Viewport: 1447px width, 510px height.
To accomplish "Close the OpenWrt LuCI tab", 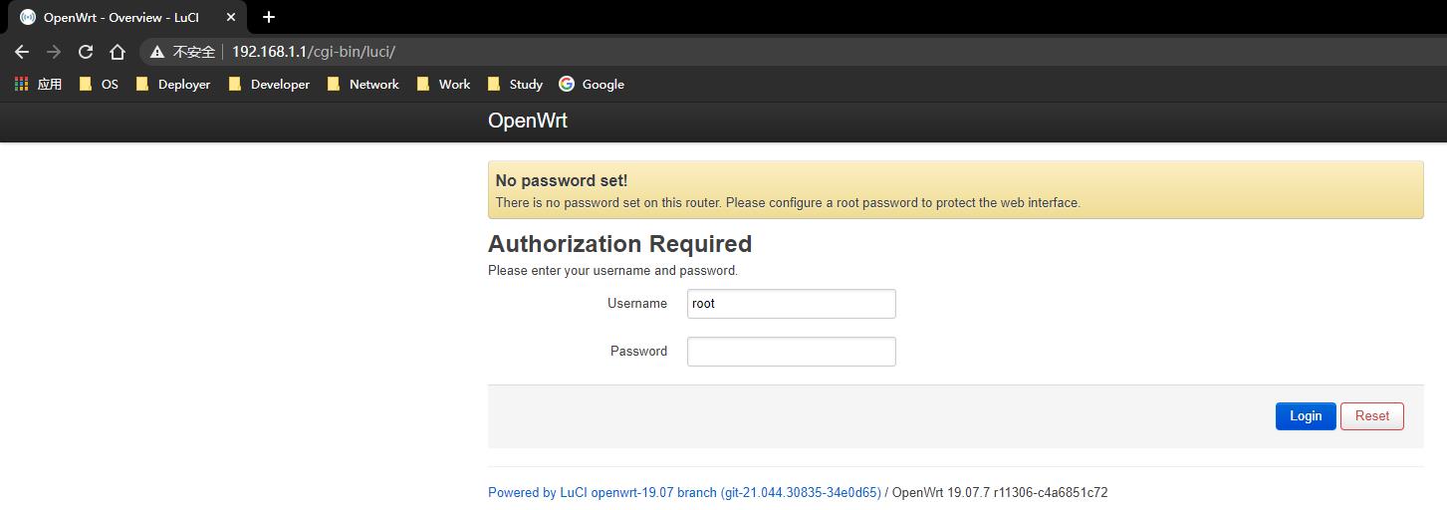I will point(231,17).
